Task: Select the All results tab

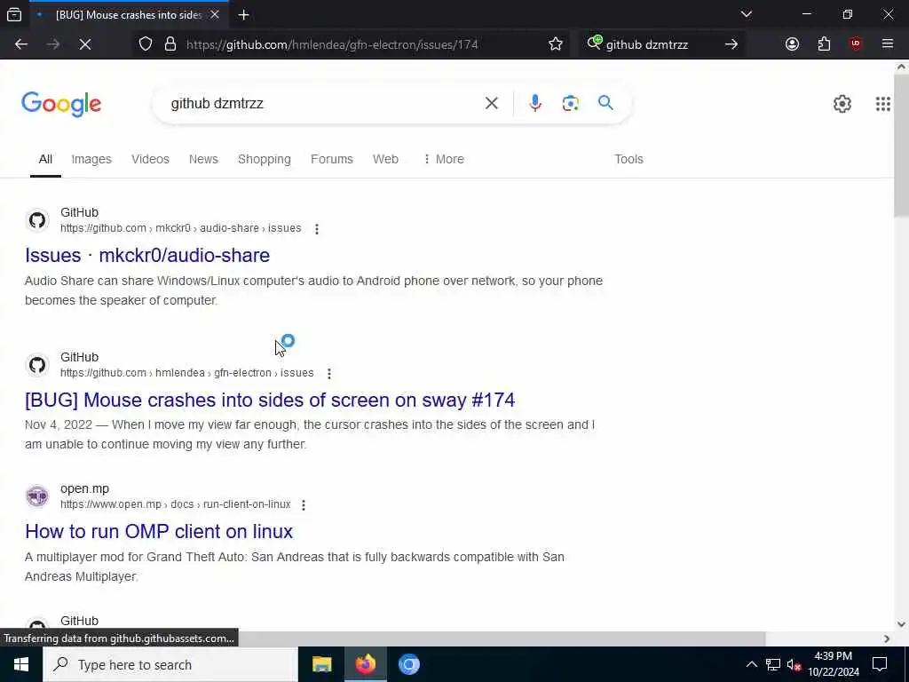Action: (45, 159)
